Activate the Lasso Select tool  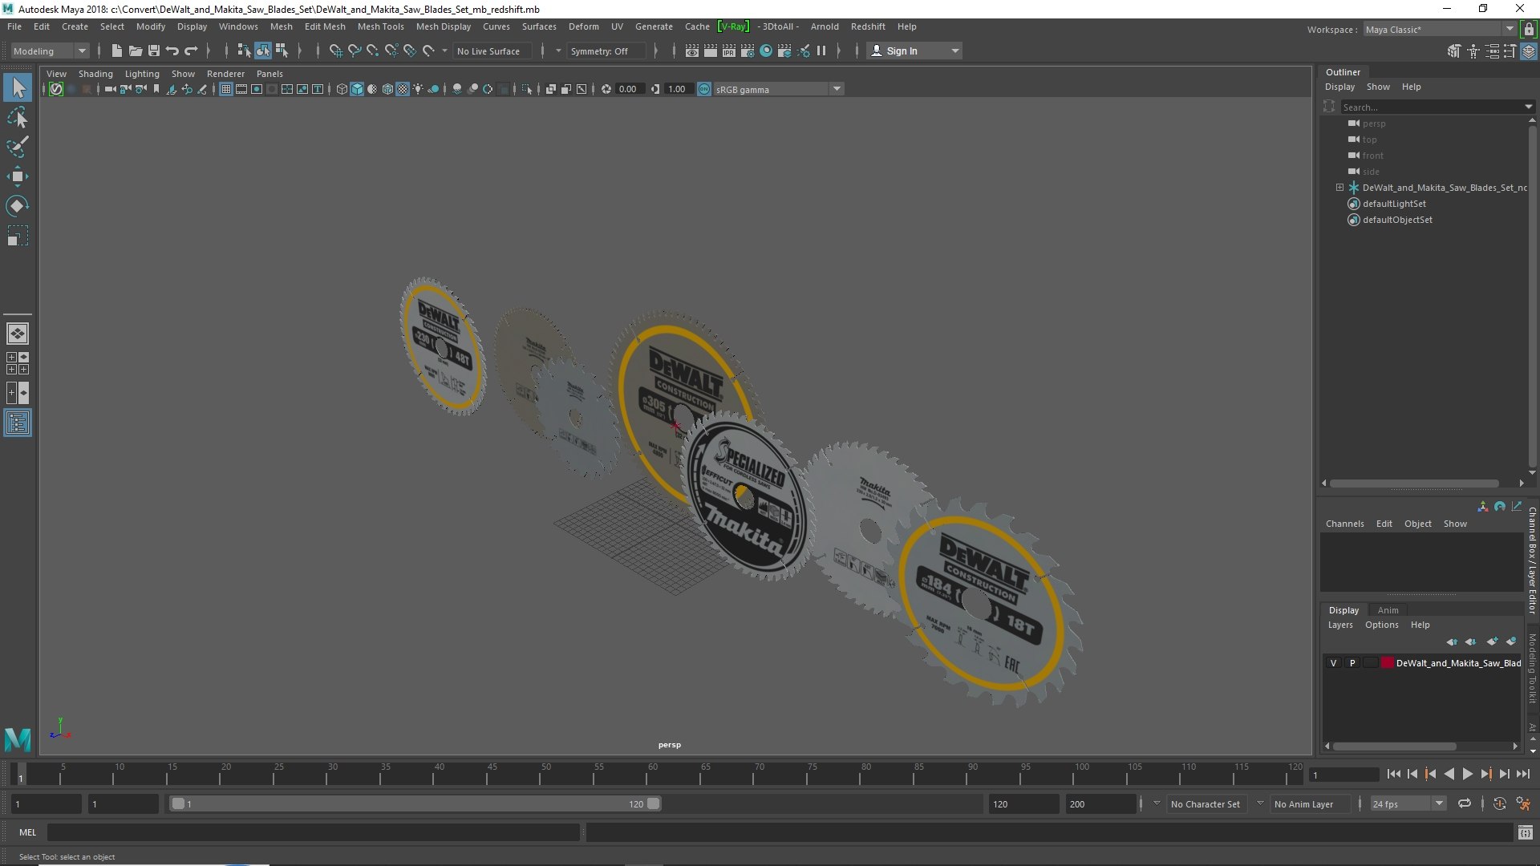coord(18,118)
